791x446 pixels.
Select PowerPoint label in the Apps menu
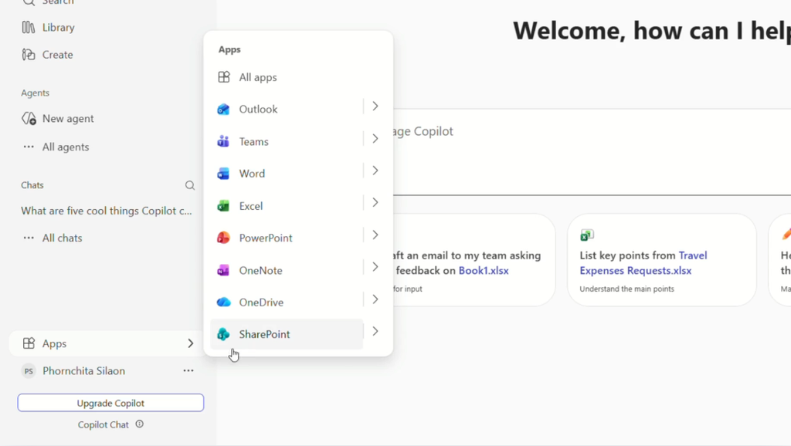pyautogui.click(x=266, y=238)
